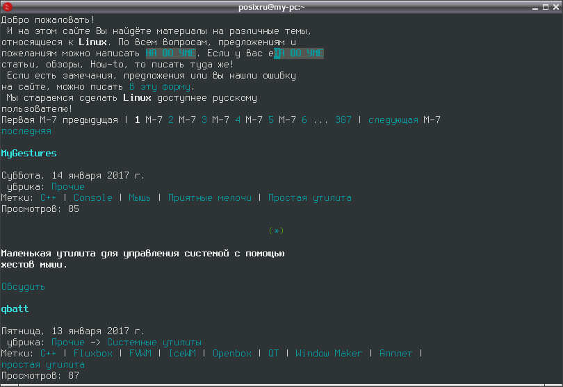Viewport: 563px width, 387px height.
Task: Open the 'Апплет' tag link
Action: click(395, 354)
